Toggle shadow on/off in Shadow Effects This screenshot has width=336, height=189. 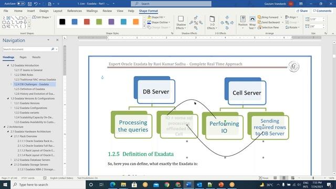point(196,23)
